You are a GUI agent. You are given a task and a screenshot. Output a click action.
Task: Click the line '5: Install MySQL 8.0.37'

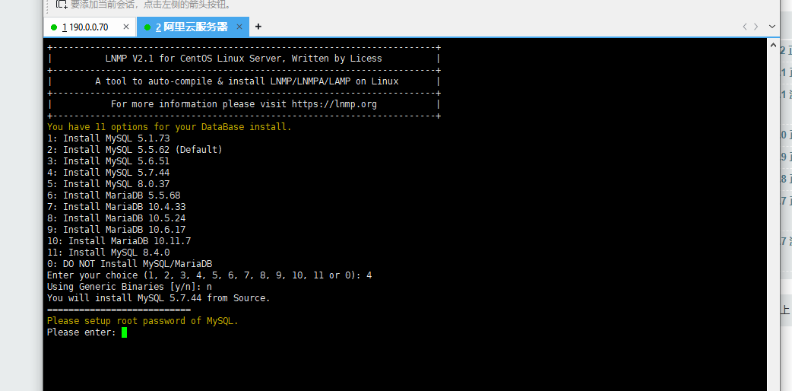tap(109, 184)
